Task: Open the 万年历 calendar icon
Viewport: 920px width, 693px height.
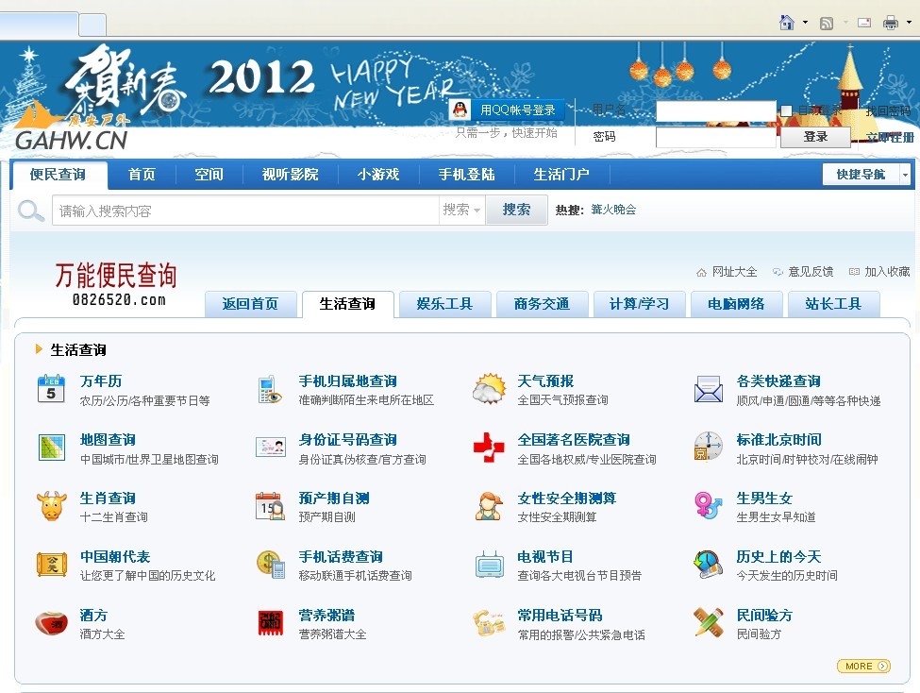Action: pyautogui.click(x=51, y=389)
